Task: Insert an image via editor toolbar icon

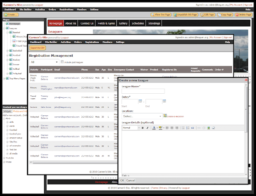Action: click(208, 128)
